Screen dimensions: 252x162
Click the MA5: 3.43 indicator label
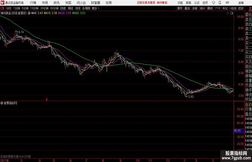click(37, 13)
